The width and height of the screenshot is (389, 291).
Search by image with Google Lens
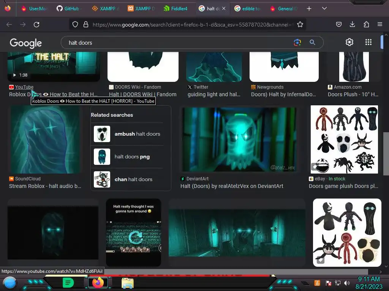(x=297, y=42)
